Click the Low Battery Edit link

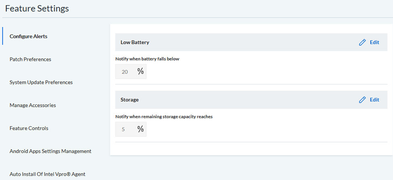pos(374,42)
